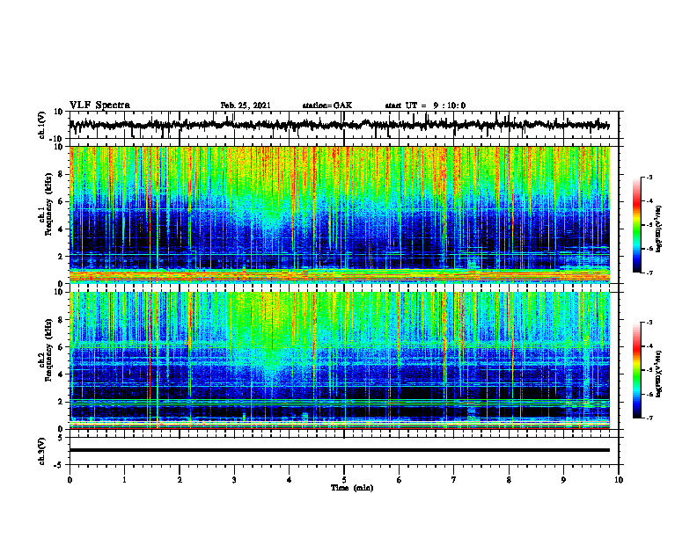The image size is (697, 538).
Task: Click time axis tick label "0"
Action: click(x=70, y=480)
